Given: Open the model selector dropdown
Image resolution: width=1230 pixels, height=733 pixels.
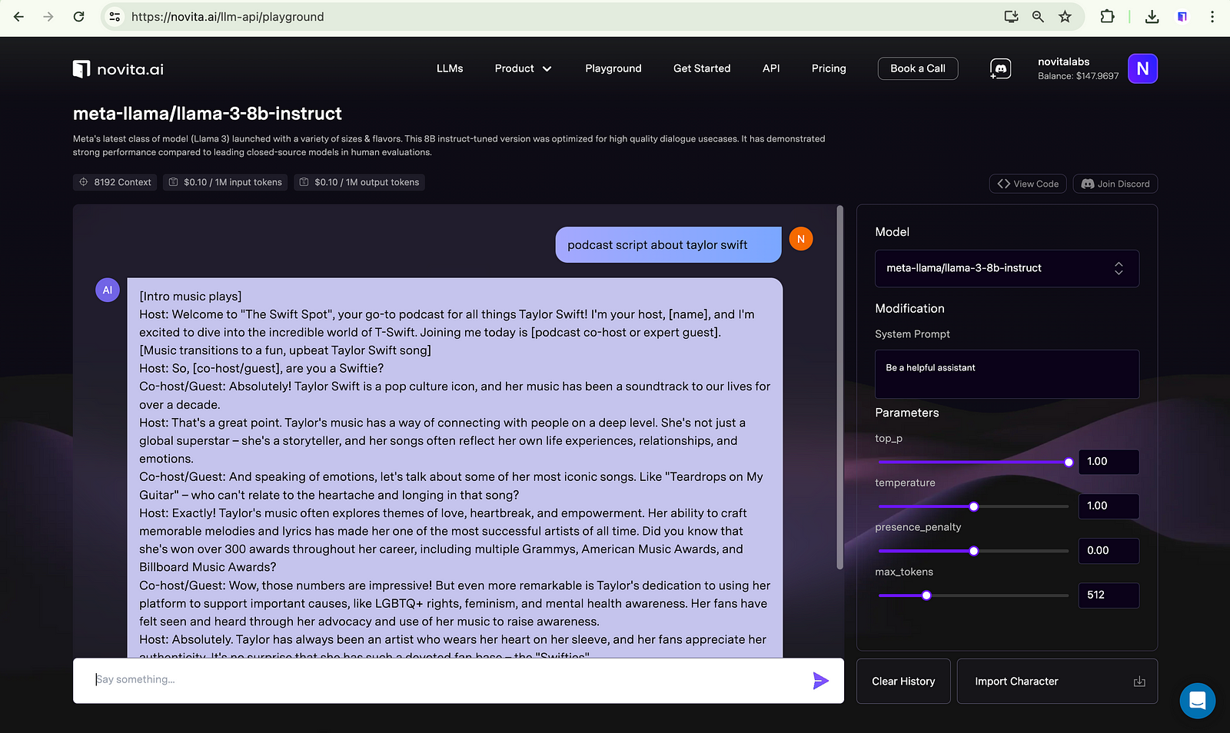Looking at the screenshot, I should point(1007,268).
